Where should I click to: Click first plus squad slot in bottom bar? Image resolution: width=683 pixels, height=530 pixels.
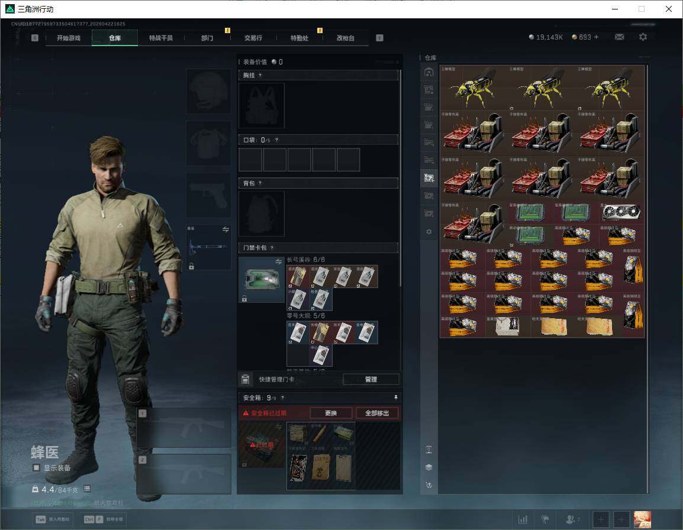[x=600, y=519]
